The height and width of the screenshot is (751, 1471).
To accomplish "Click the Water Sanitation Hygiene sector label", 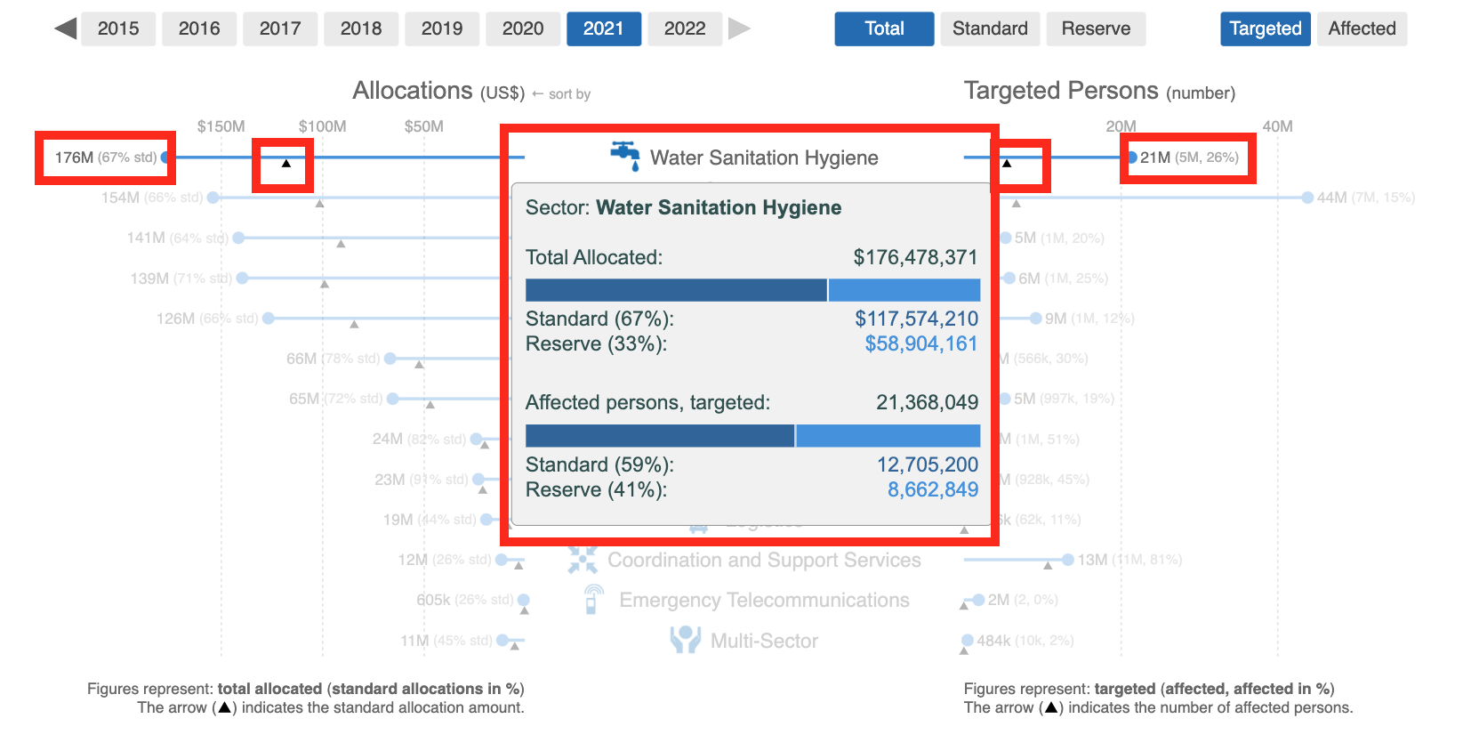I will point(764,157).
